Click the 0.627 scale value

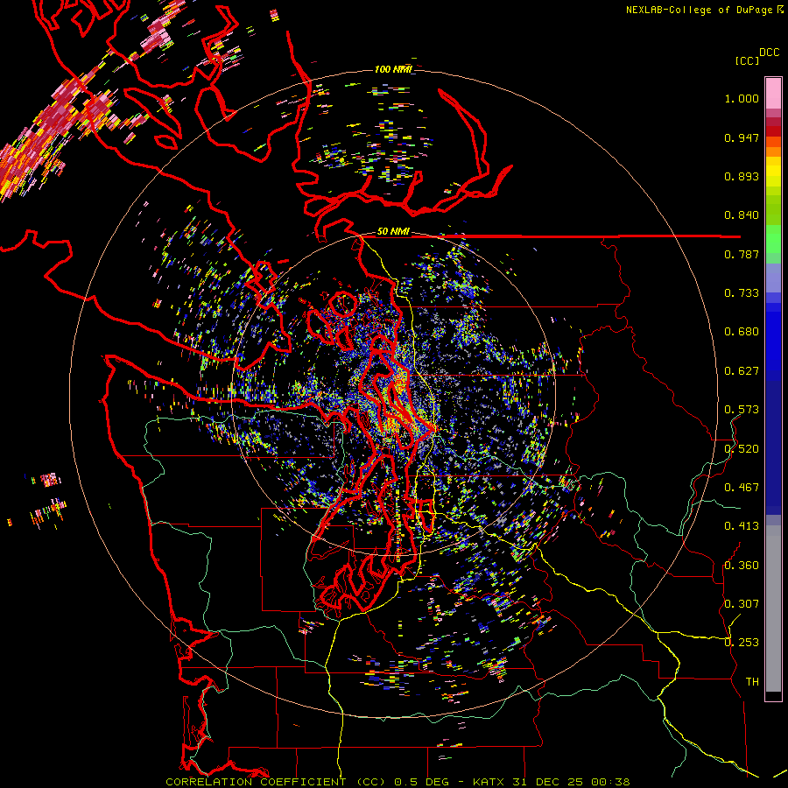pyautogui.click(x=742, y=371)
